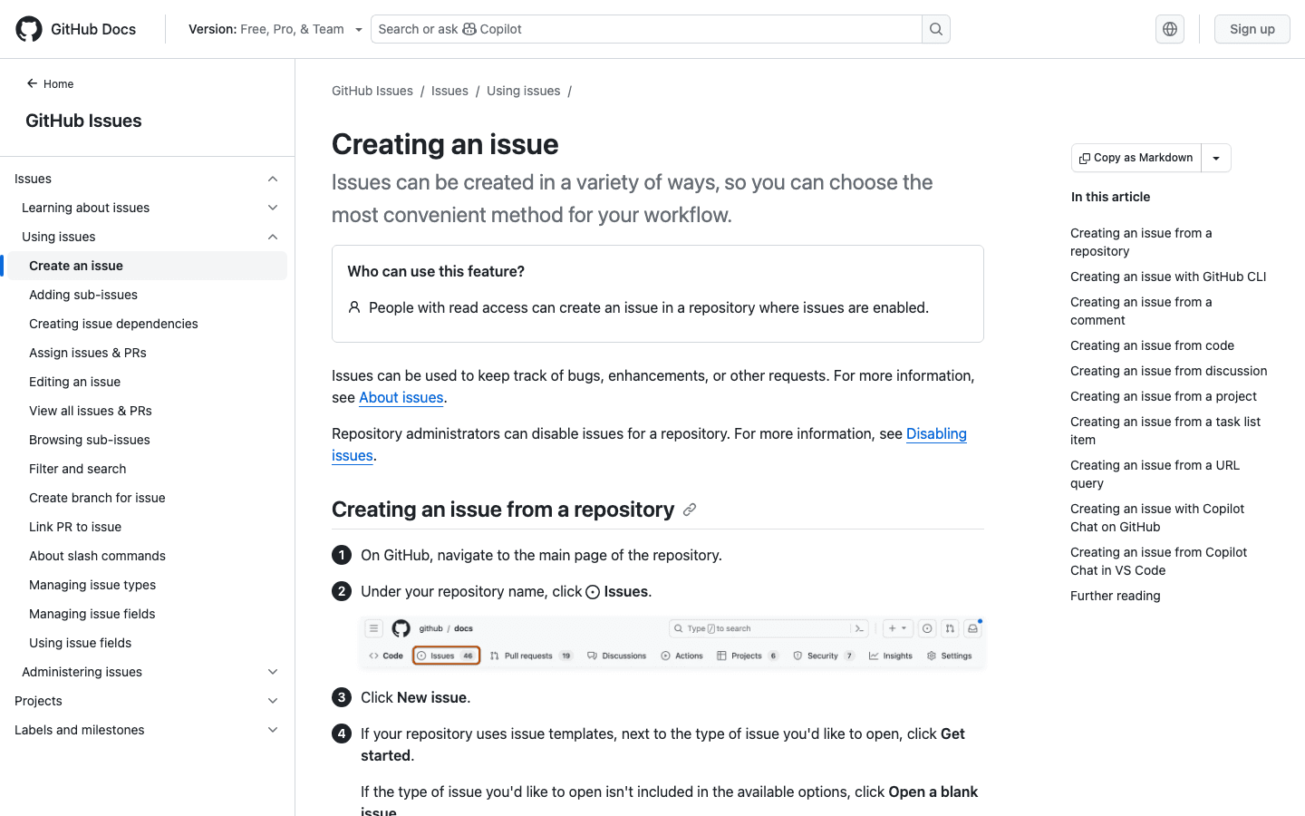Collapse the Using issues section

pyautogui.click(x=272, y=236)
